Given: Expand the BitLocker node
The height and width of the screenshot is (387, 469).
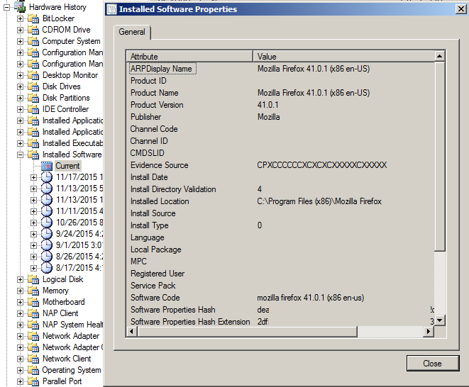Looking at the screenshot, I should [20, 19].
